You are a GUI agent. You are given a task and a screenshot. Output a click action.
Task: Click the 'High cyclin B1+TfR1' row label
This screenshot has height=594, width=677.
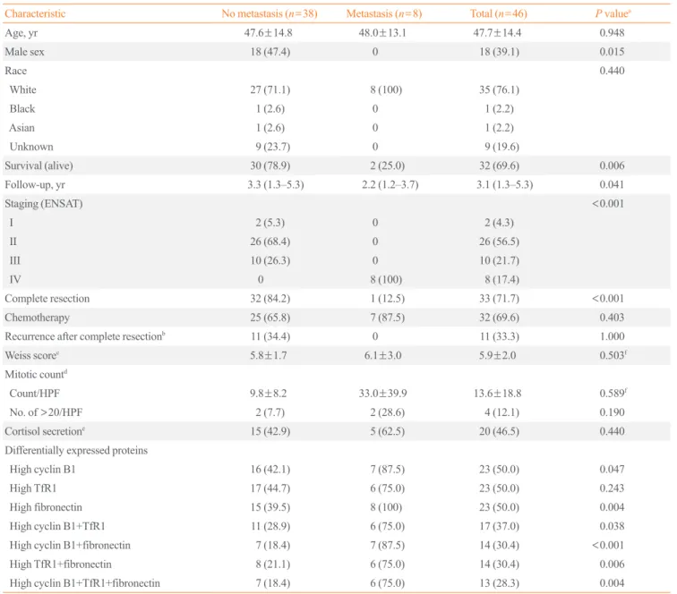tap(57, 527)
